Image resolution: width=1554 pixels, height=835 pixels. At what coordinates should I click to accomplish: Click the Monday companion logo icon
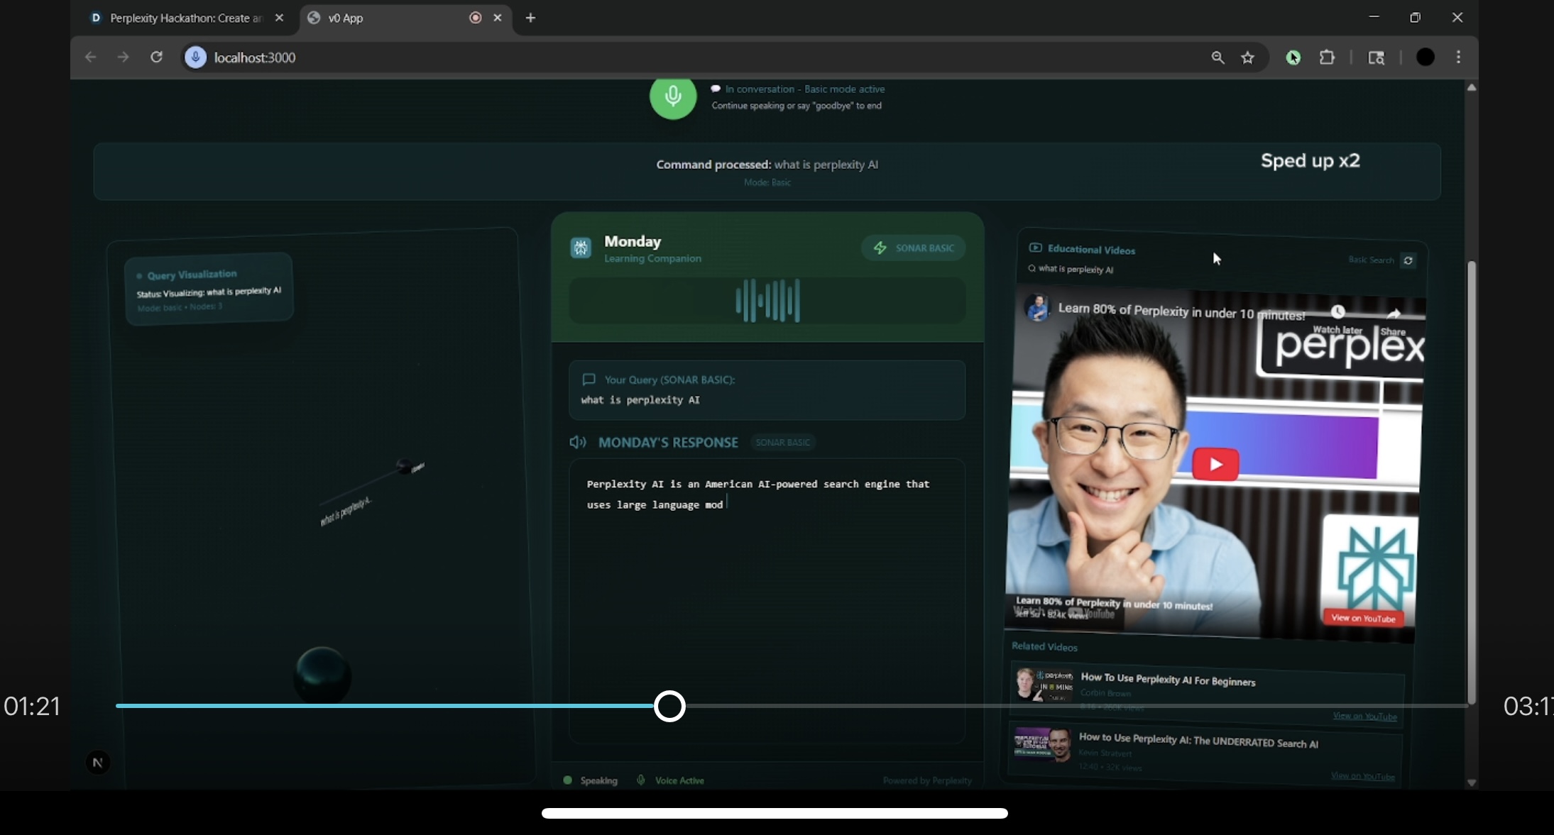pyautogui.click(x=581, y=248)
